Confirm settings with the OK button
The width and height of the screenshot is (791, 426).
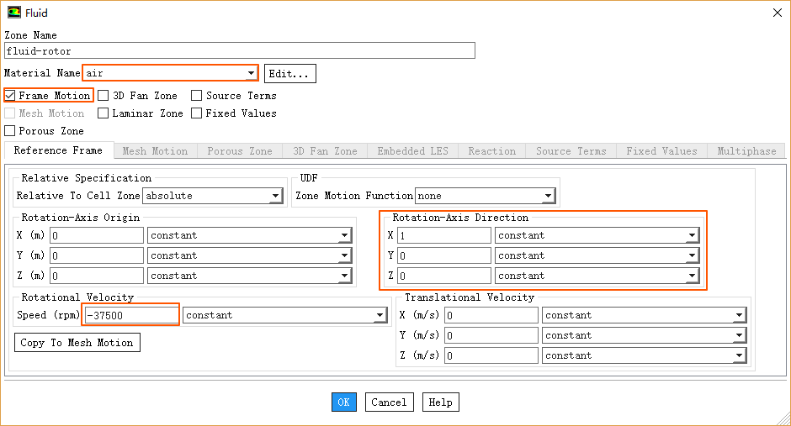(343, 402)
